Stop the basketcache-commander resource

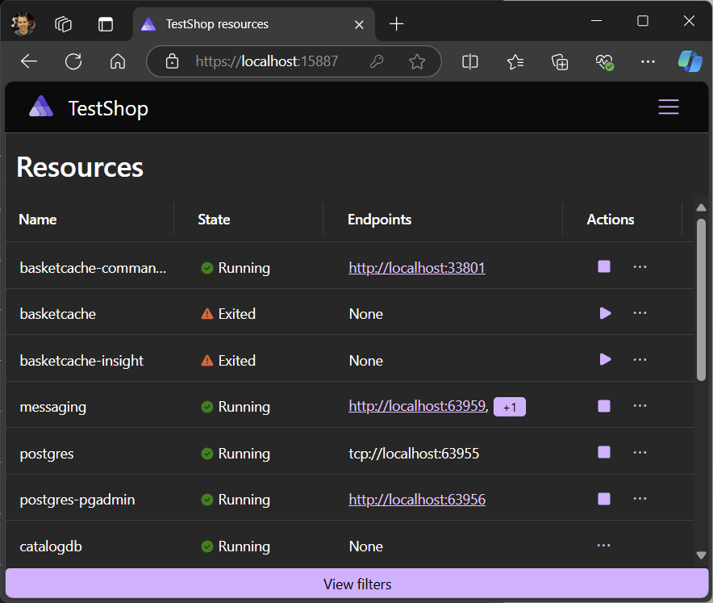(x=604, y=266)
